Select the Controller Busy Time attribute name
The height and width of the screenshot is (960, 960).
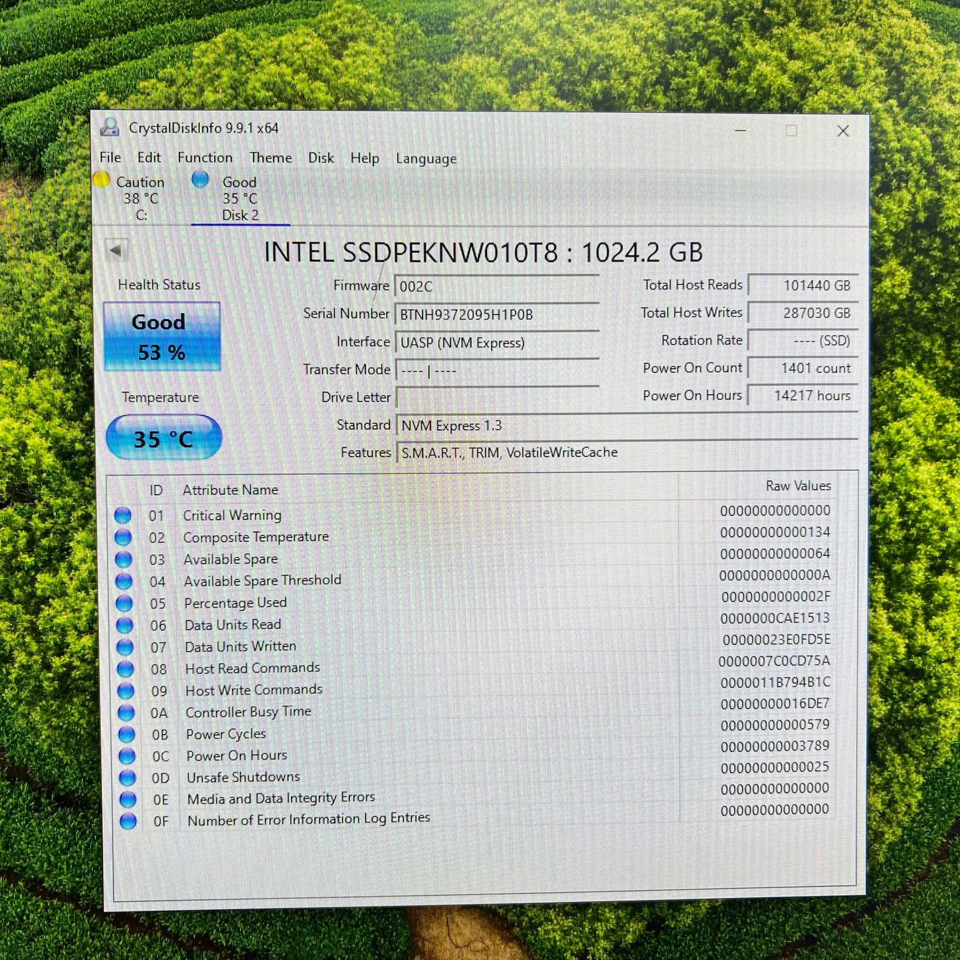(x=248, y=712)
